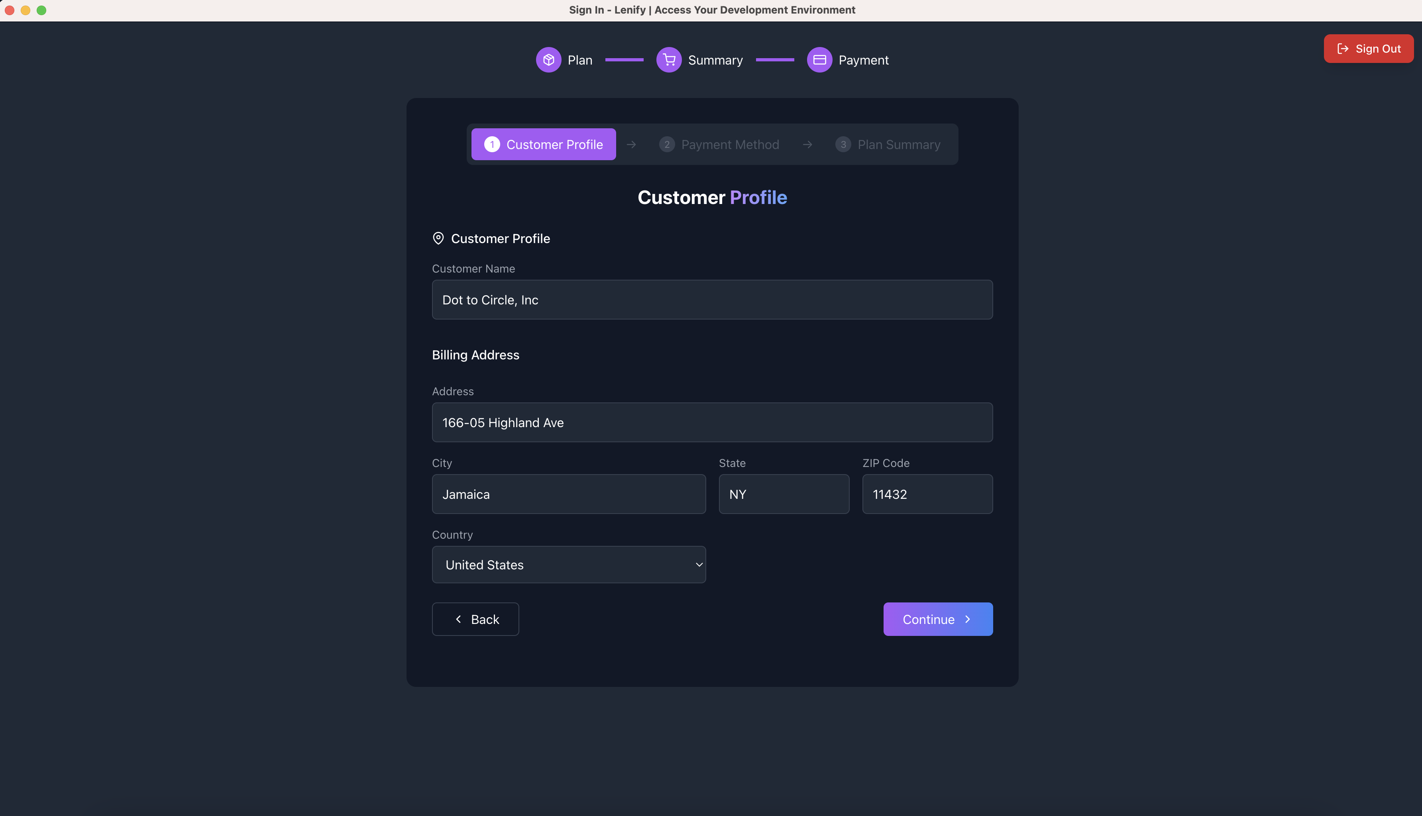Click the progress line between Plan and Summary
The height and width of the screenshot is (816, 1422).
[x=624, y=59]
